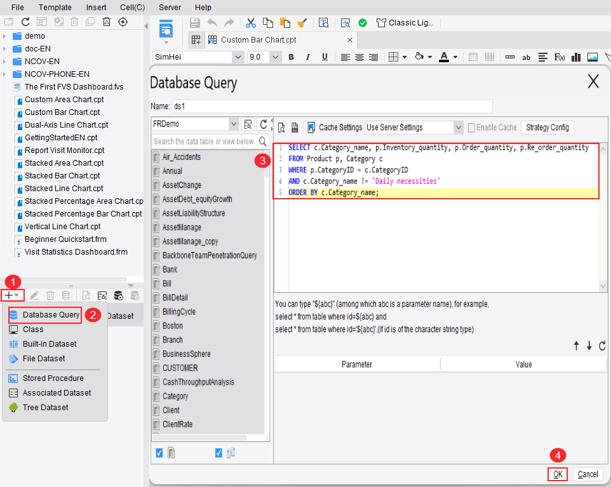Click the Save icon in toolbar
Screen dimensions: 611x487
click(195, 23)
